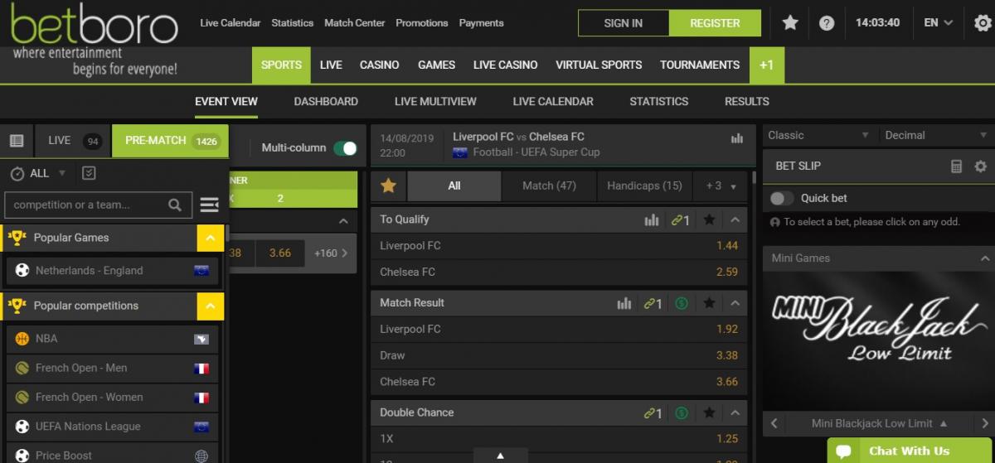This screenshot has height=463, width=995.
Task: Favorite the To Qualify market star
Action: coord(709,219)
